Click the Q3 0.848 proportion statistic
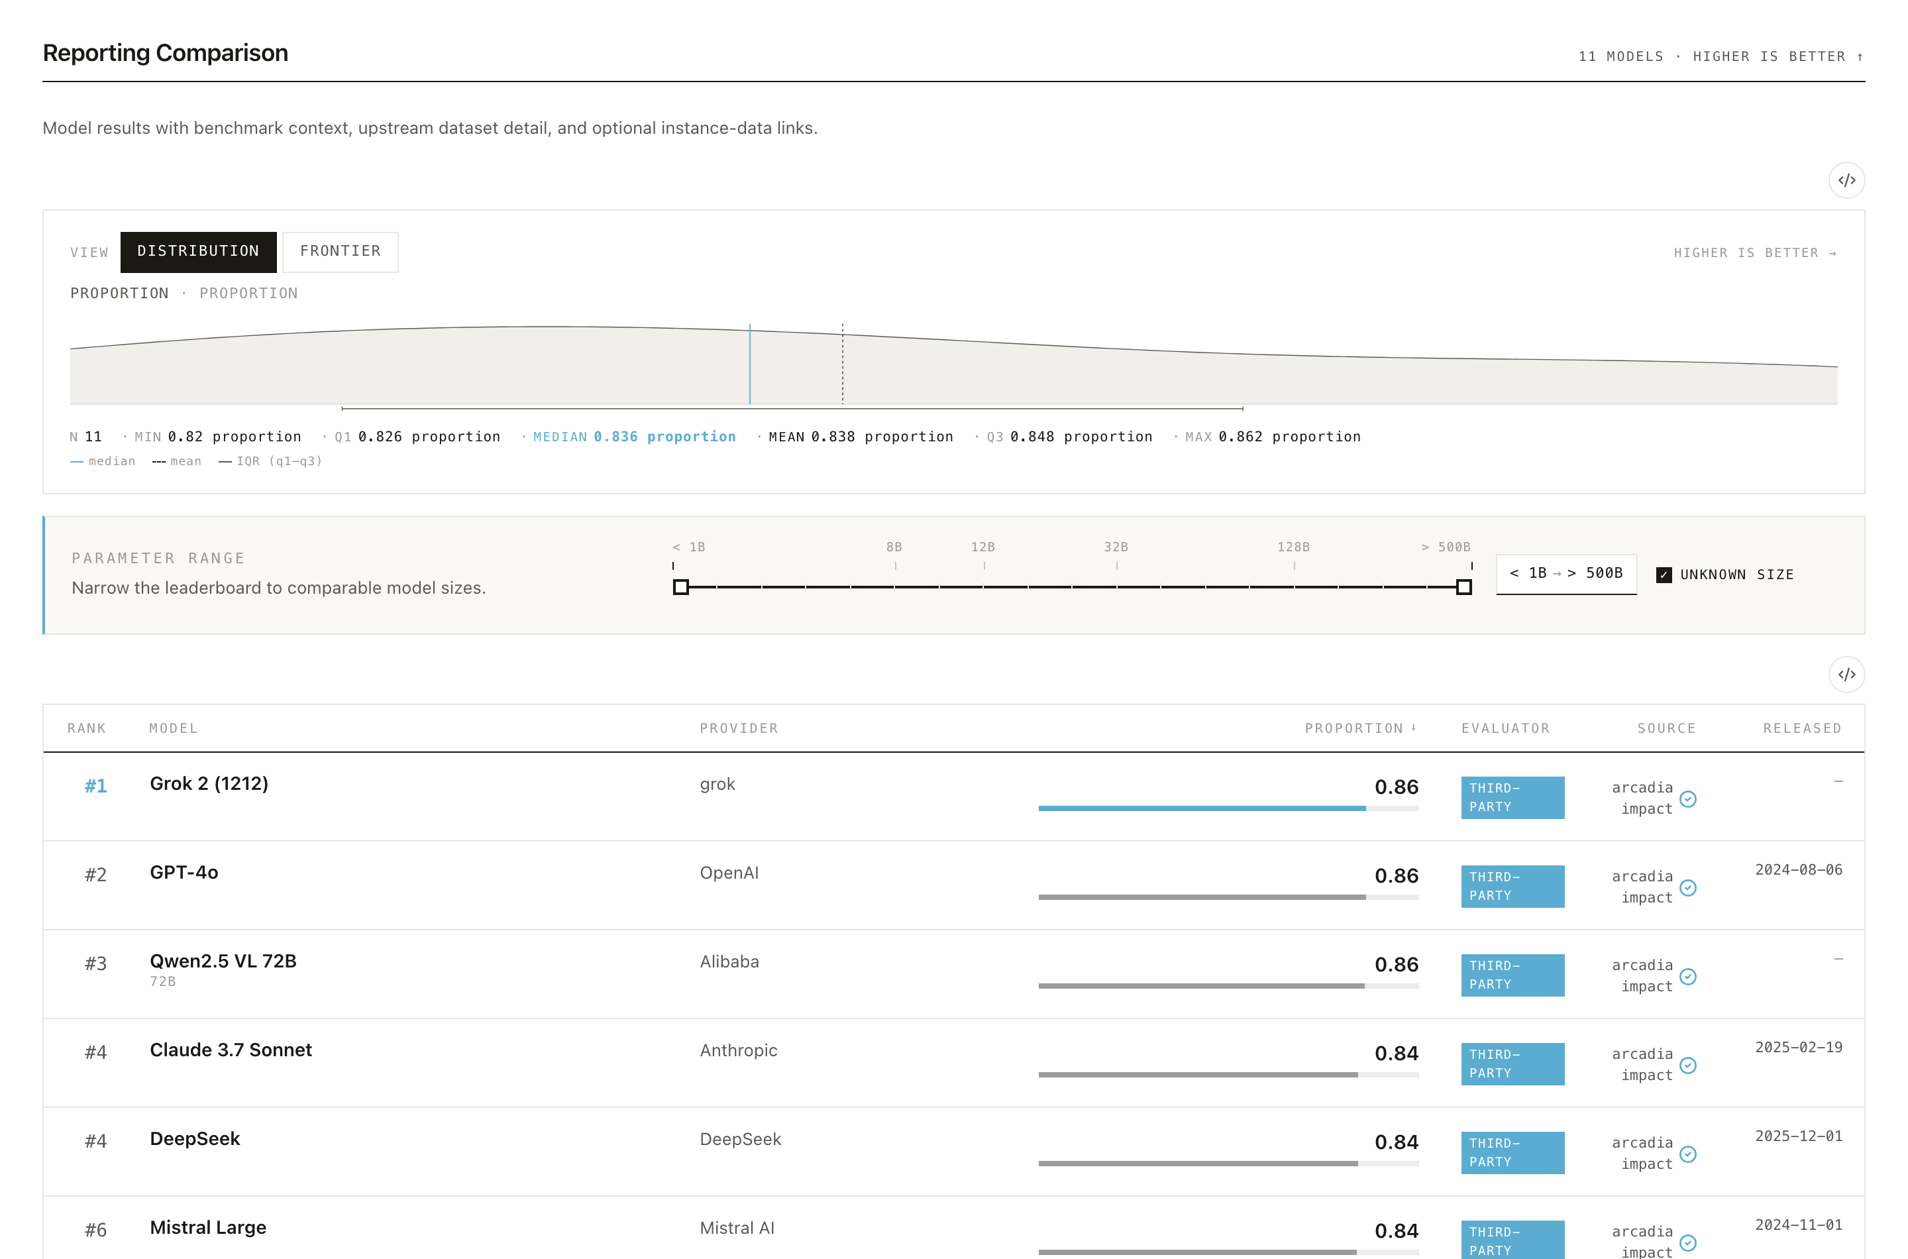The image size is (1908, 1259). pos(1069,437)
